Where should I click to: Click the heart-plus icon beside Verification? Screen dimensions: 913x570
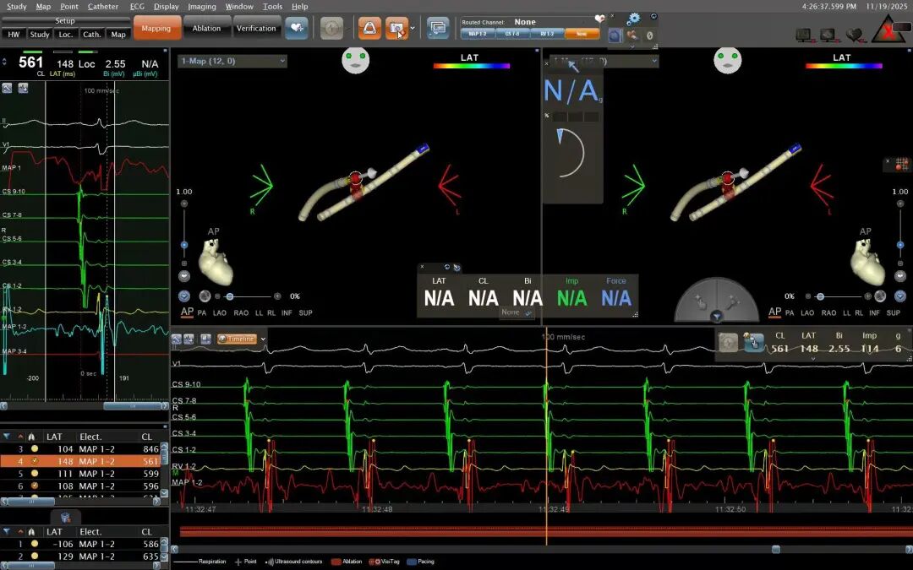click(297, 28)
